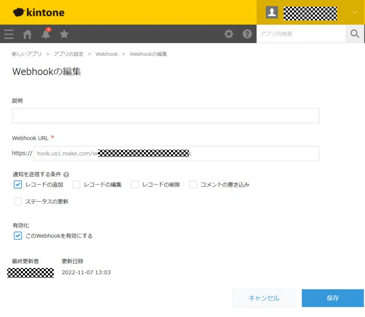Viewport: 365px width, 317px height.
Task: Click the user avatar icon
Action: click(272, 12)
